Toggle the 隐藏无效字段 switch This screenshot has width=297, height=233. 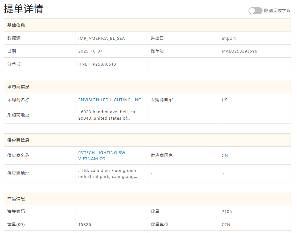click(x=255, y=11)
